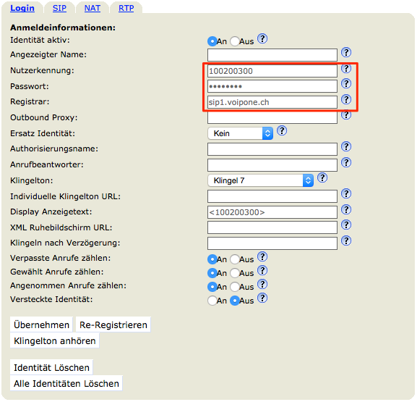Expand the Klingelton Klingel 7 dropdown

[261, 180]
